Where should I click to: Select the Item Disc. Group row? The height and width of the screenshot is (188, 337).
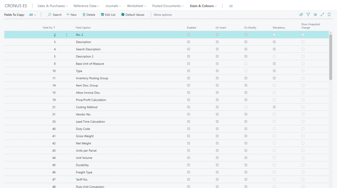coord(167,85)
